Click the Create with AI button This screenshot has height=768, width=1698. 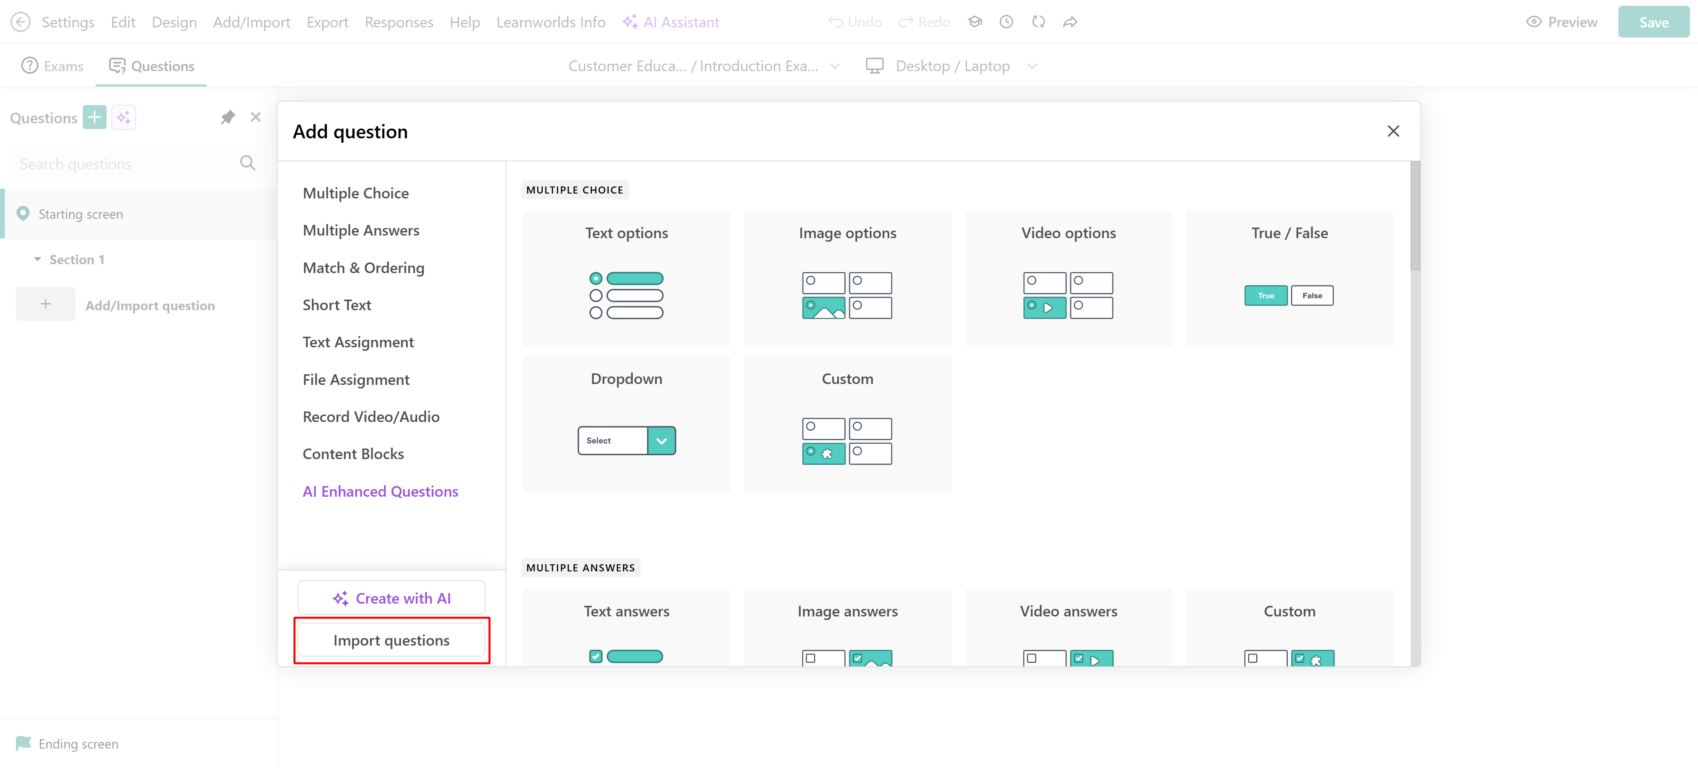391,598
